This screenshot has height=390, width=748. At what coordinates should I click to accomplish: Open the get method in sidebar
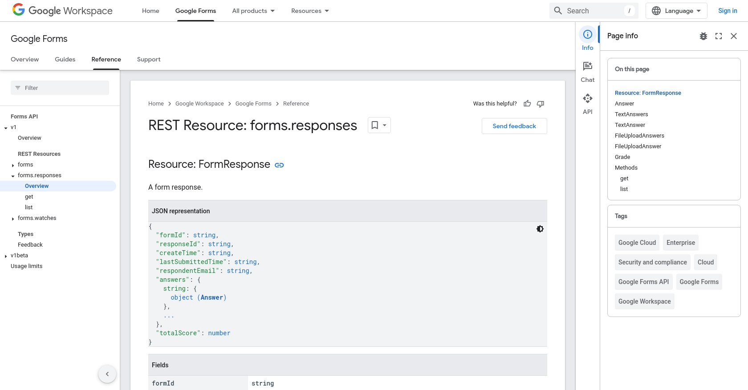[29, 197]
